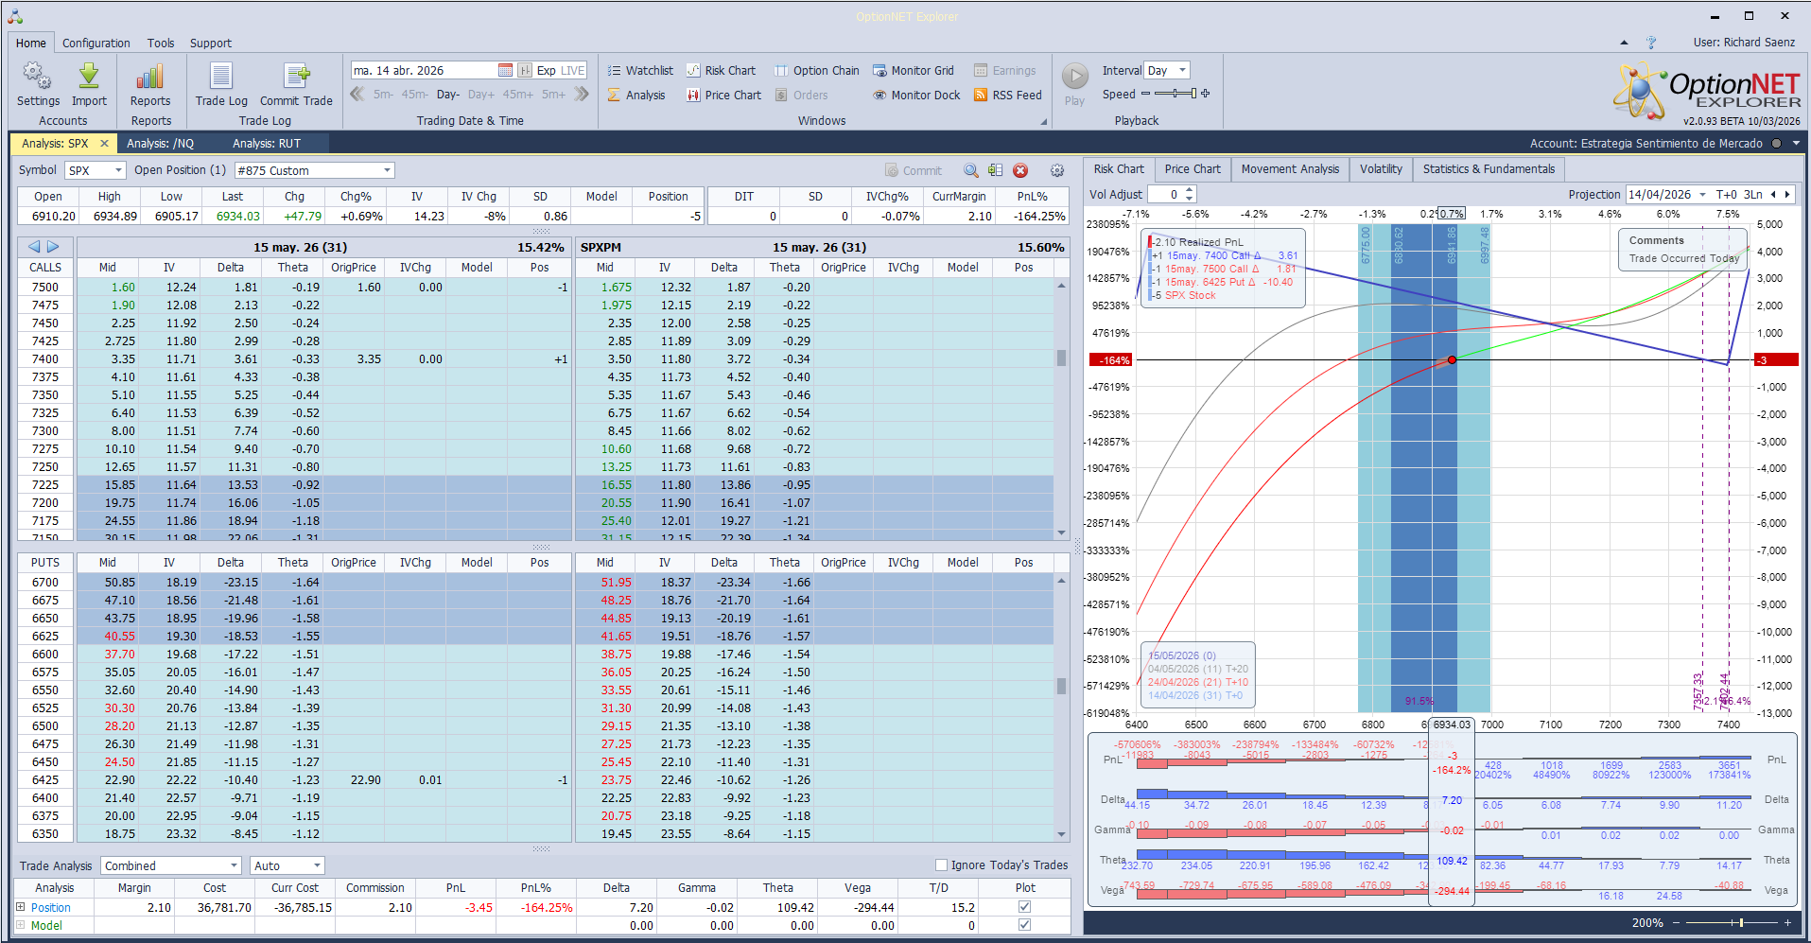Screen dimensions: 1811x943
Task: Switch to the Volatility tab
Action: [1381, 169]
